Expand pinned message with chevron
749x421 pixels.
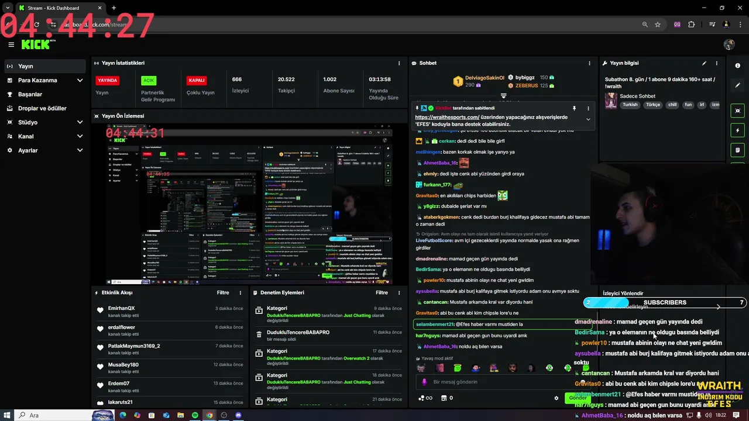coord(588,119)
